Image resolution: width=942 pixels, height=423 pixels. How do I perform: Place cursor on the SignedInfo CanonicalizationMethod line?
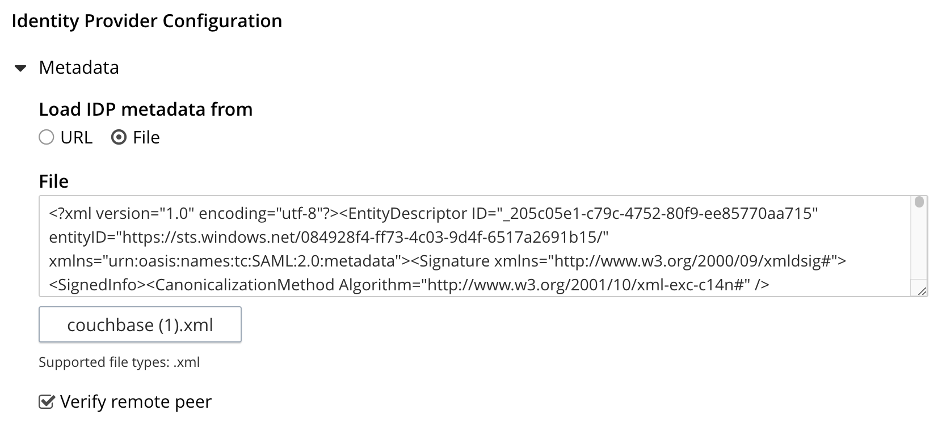409,285
